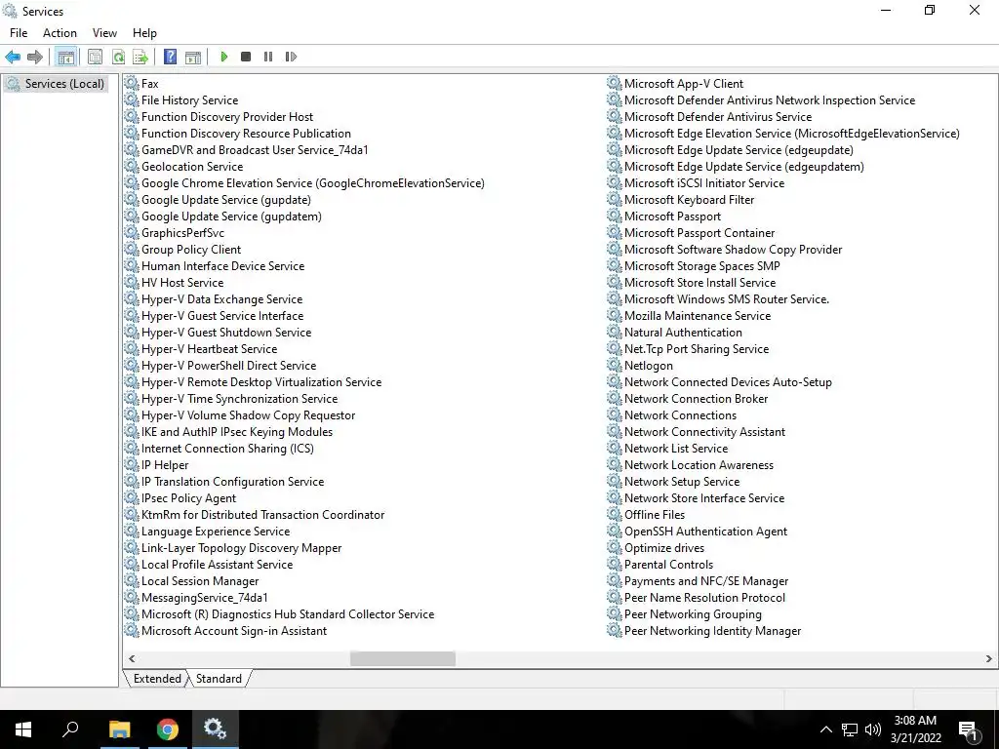The width and height of the screenshot is (999, 749).
Task: Select OpenSSH Authentication Agent
Action: click(706, 532)
